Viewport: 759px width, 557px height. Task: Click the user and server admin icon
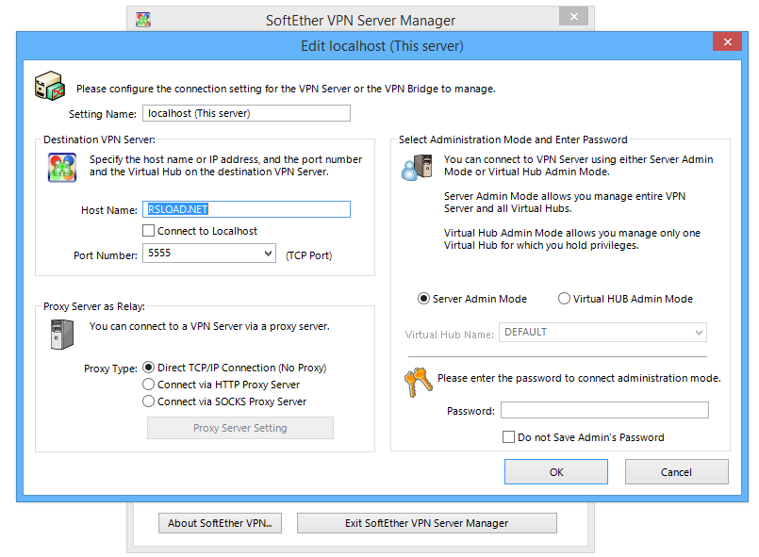417,168
